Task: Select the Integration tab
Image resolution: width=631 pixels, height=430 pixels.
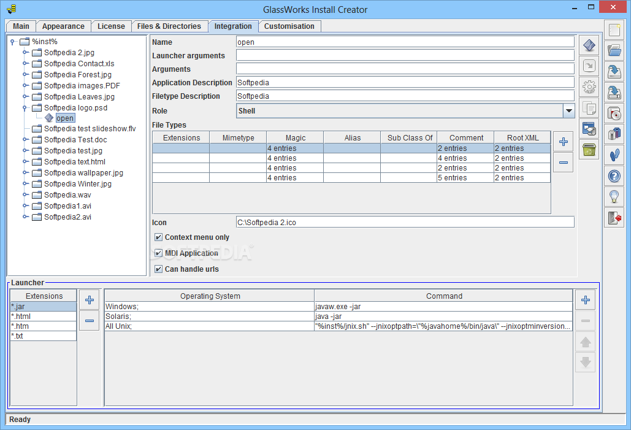Action: (233, 26)
